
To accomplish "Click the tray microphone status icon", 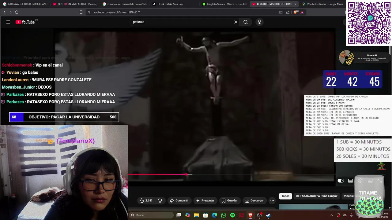I will click(x=351, y=215).
